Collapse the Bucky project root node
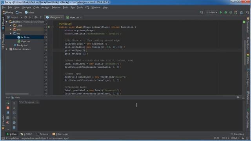251x141 pixels. (7, 22)
